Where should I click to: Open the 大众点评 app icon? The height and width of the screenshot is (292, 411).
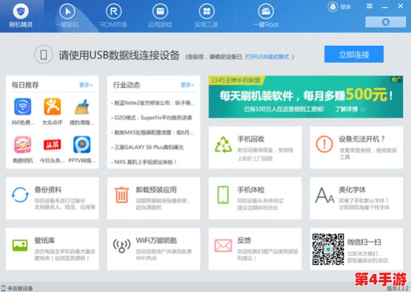click(x=53, y=107)
